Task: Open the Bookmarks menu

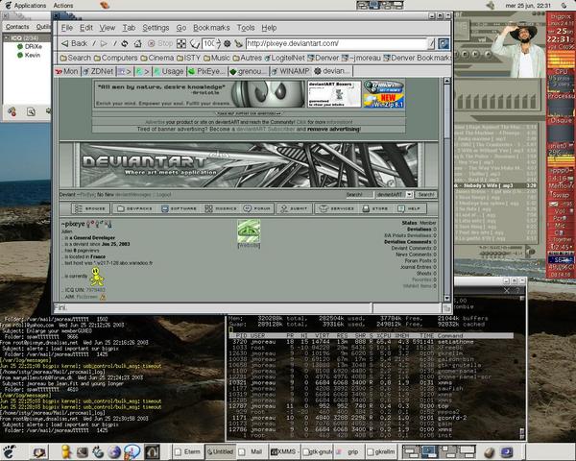Action: pyautogui.click(x=211, y=28)
